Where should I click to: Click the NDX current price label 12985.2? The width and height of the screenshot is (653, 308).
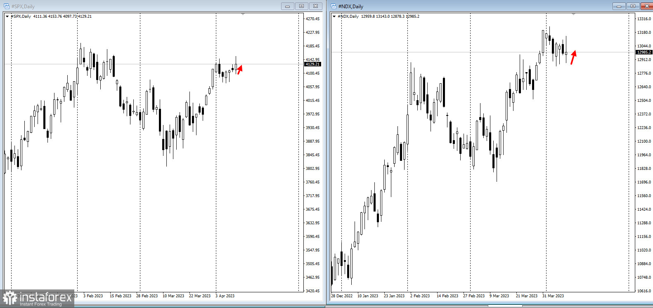(x=644, y=52)
